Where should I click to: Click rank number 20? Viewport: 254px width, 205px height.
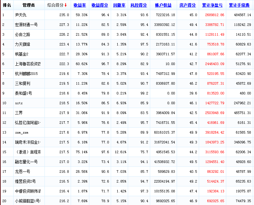pos(4,201)
